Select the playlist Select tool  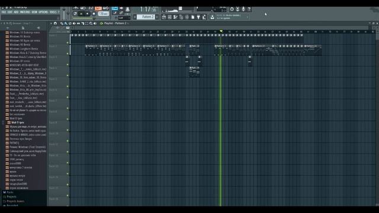87,24
